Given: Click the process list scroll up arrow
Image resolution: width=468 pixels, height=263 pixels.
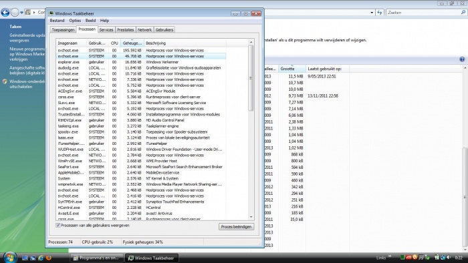Looking at the screenshot, I should (x=251, y=42).
